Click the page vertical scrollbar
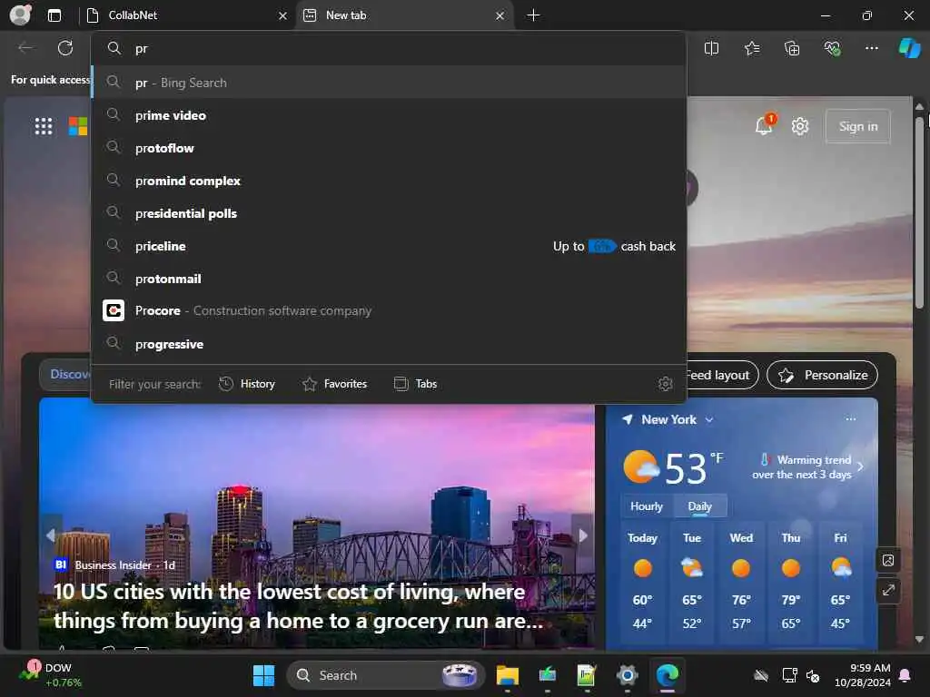 pos(919,211)
